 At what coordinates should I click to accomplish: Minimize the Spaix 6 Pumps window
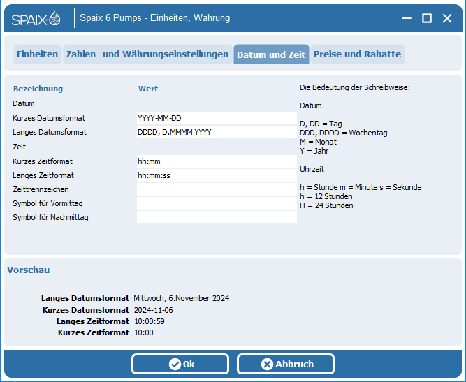407,18
